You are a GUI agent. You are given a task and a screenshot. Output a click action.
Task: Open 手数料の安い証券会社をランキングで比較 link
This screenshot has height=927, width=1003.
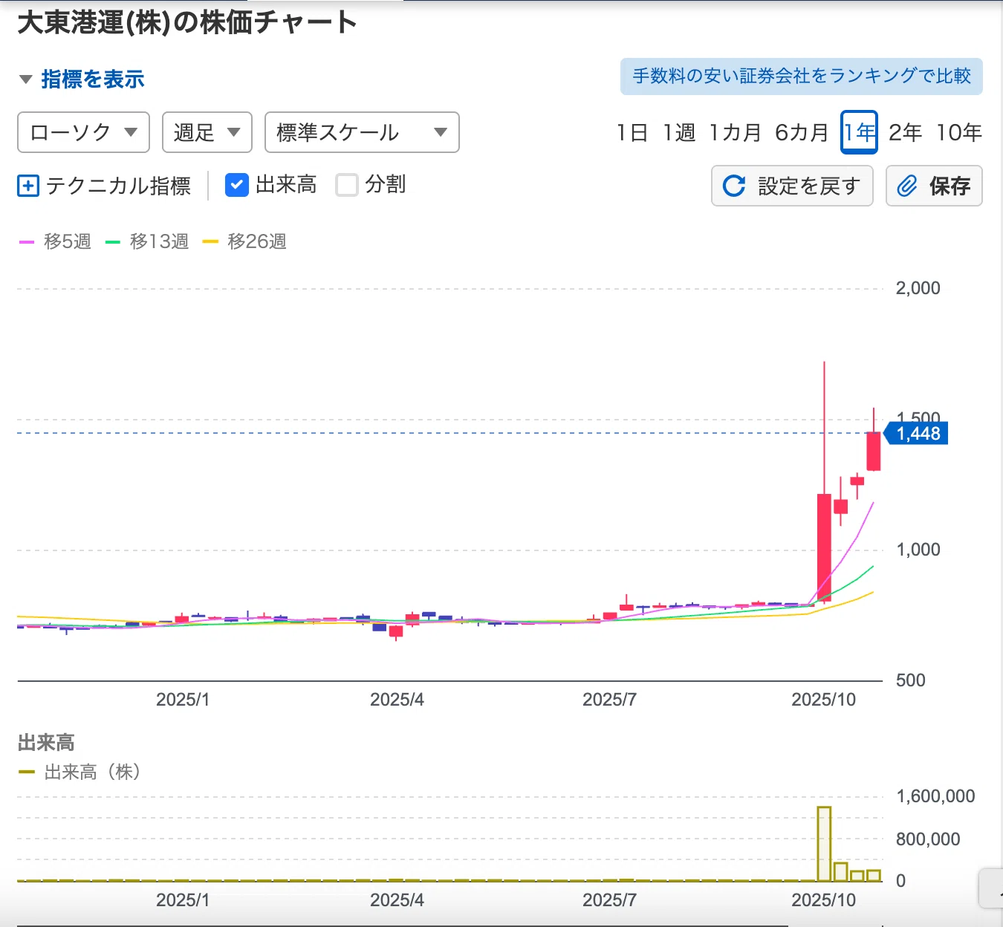(802, 77)
